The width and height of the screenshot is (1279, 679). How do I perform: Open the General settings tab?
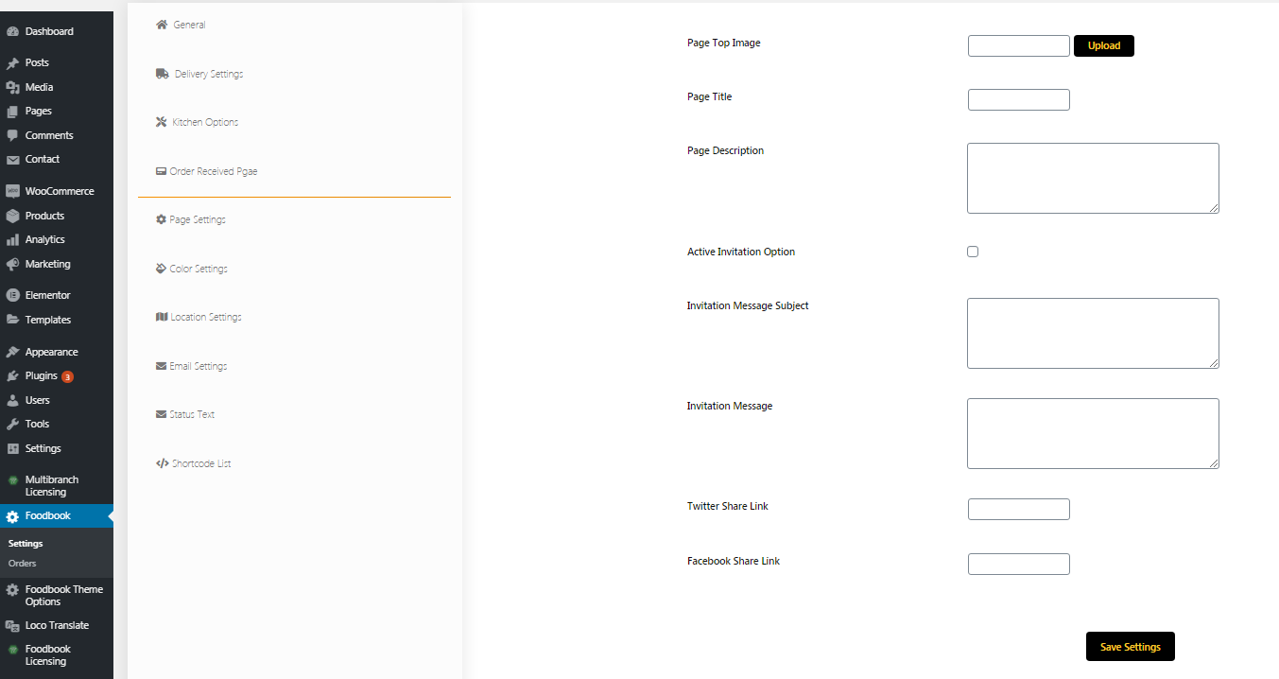[x=189, y=25]
